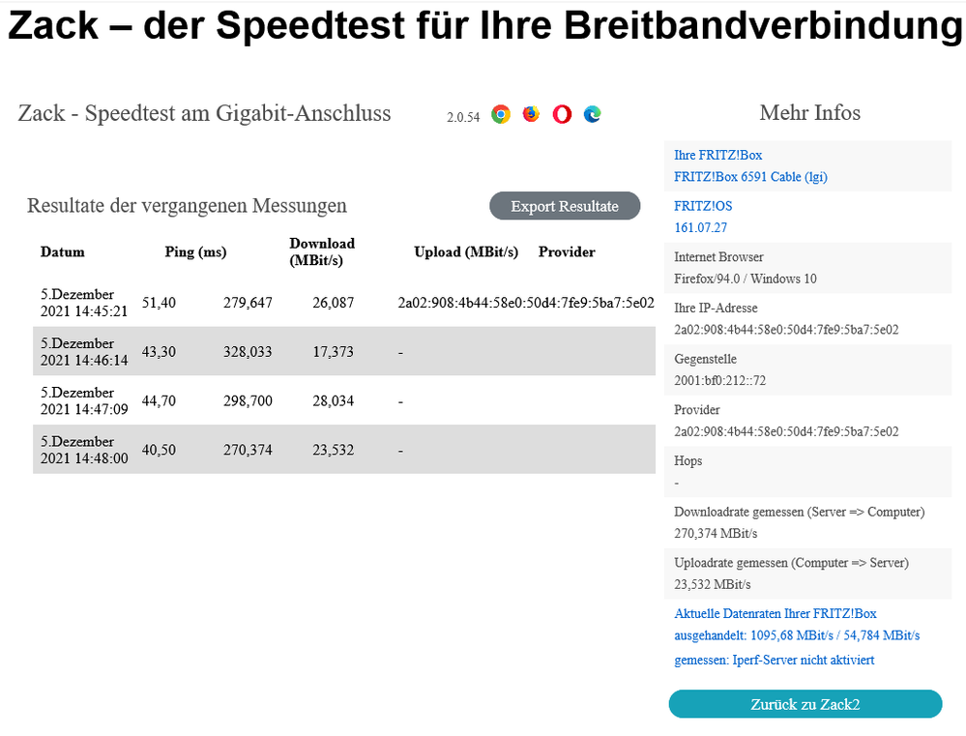Viewport: 966px width, 736px height.
Task: Click the Chrome browser compatibility icon
Action: pyautogui.click(x=501, y=113)
